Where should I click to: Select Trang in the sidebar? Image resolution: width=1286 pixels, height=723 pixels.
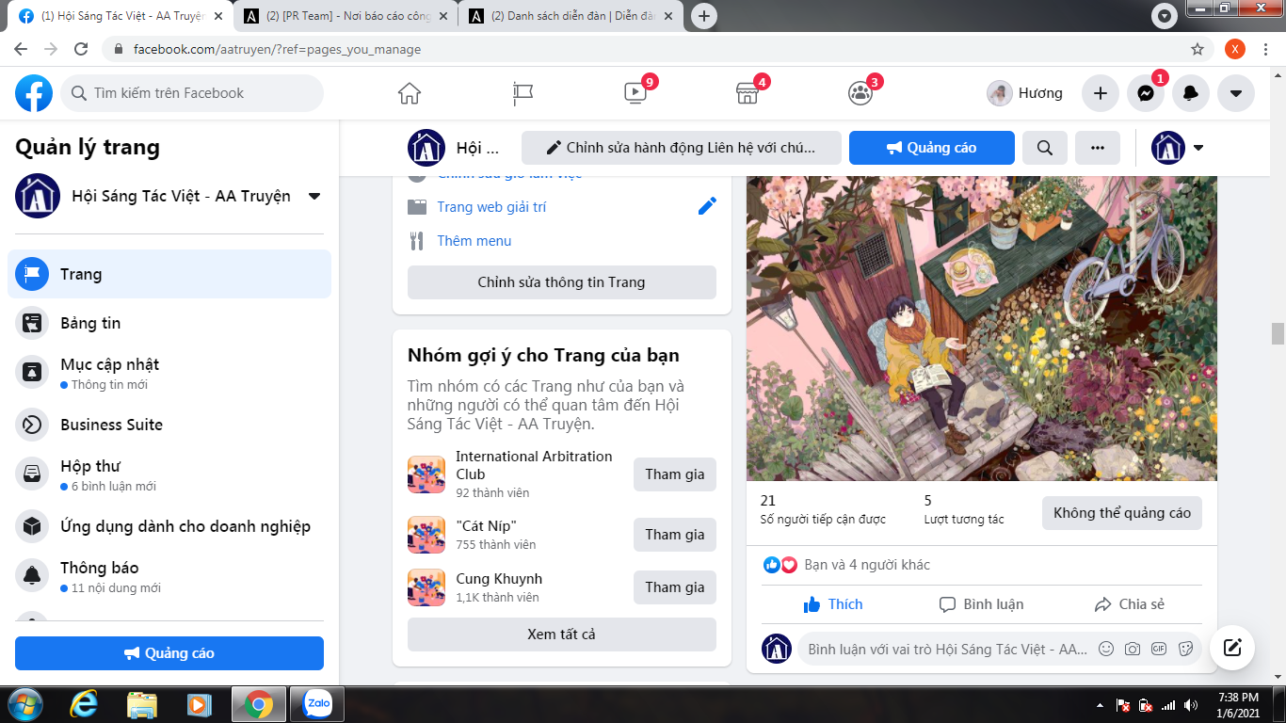coord(169,274)
